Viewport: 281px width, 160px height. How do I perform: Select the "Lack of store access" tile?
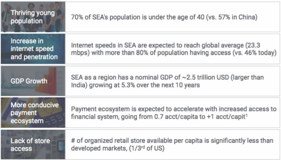[33, 144]
